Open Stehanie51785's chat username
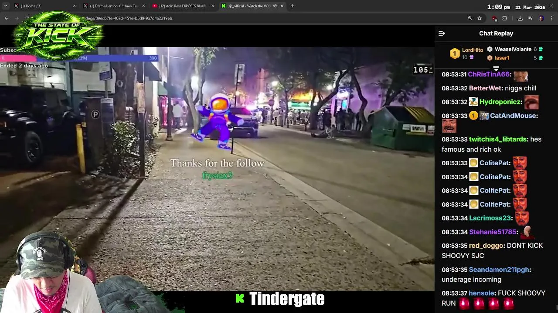The image size is (558, 313). 493,232
